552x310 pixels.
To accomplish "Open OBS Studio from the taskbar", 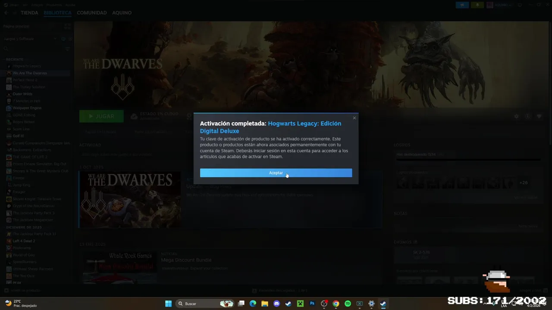I will point(324,304).
